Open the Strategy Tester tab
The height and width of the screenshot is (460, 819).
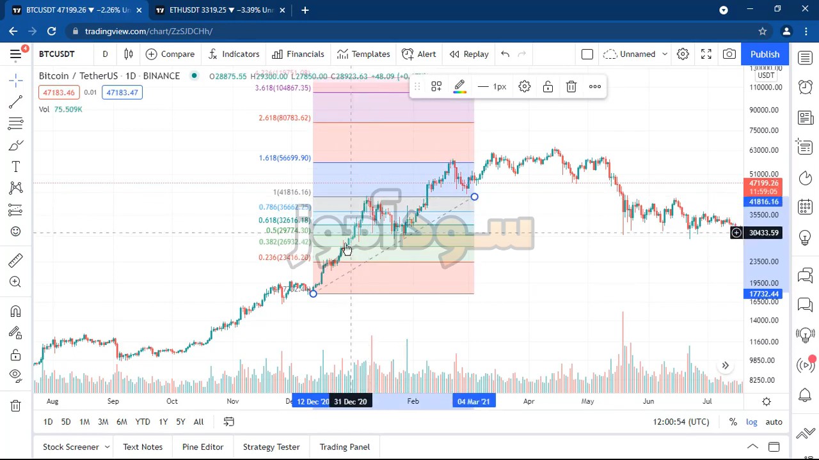271,447
